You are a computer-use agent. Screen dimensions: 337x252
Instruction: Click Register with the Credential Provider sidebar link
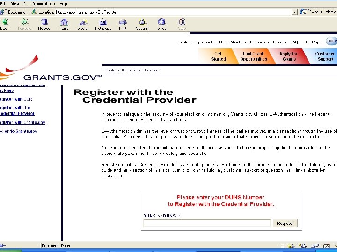point(17,111)
